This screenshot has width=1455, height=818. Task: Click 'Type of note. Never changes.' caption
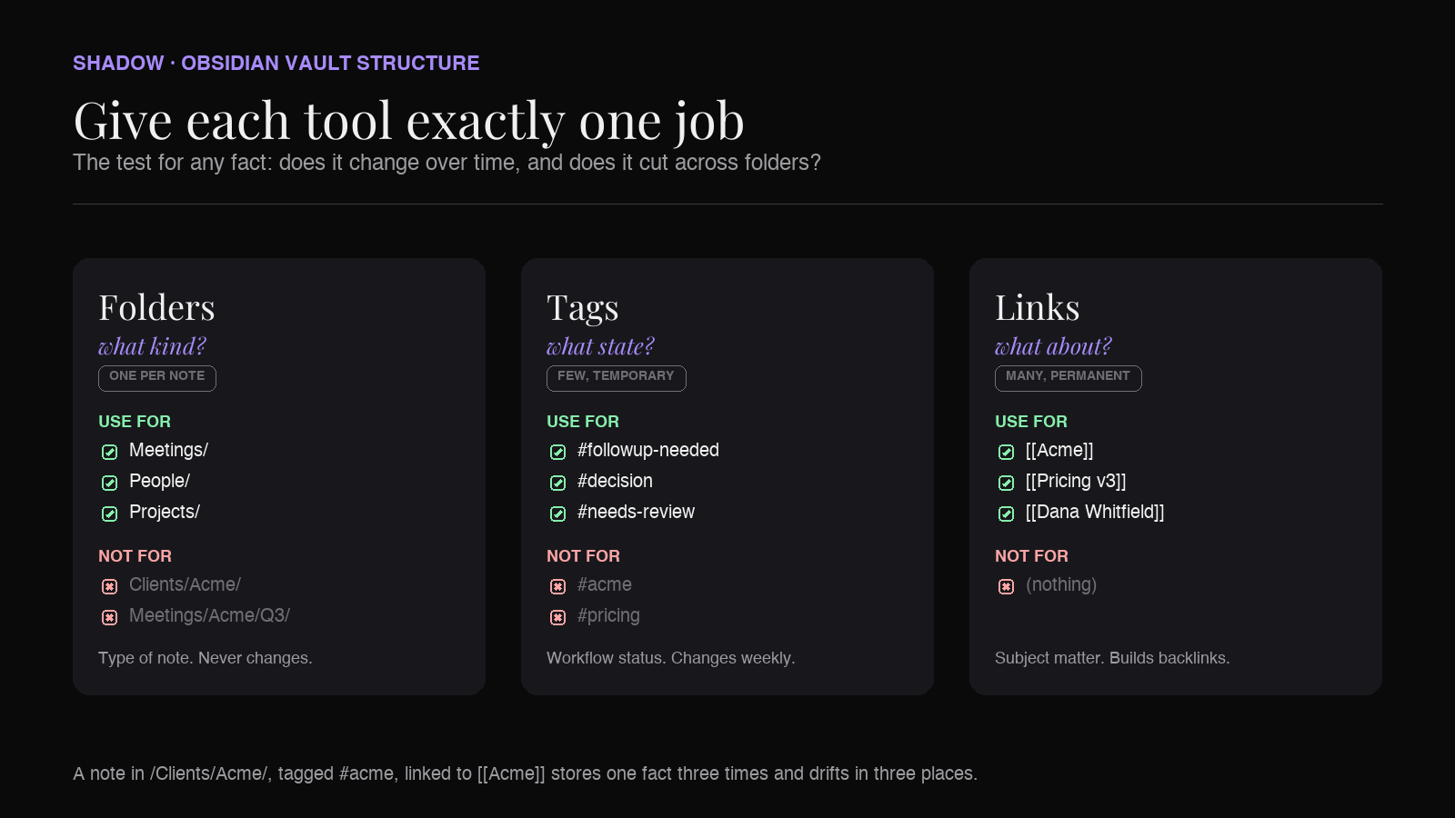tap(206, 658)
